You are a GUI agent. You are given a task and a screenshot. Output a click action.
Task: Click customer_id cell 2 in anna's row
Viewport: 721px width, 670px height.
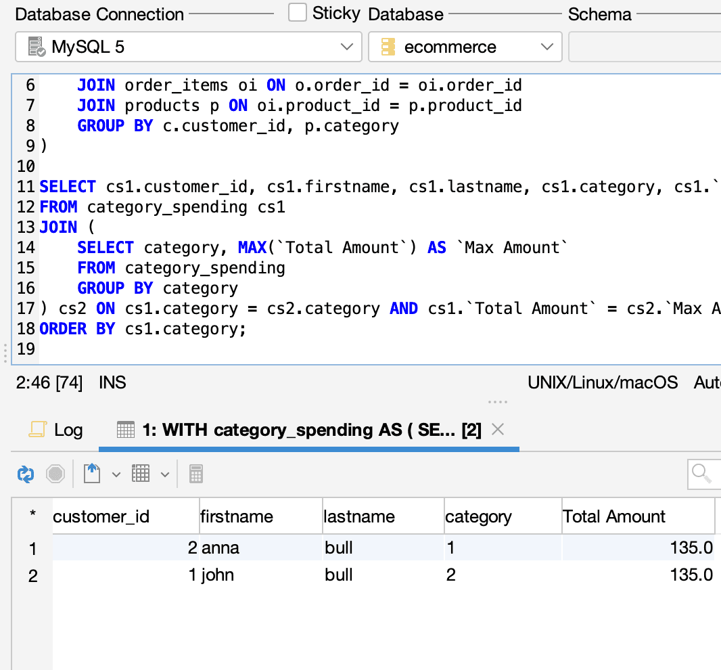(126, 548)
